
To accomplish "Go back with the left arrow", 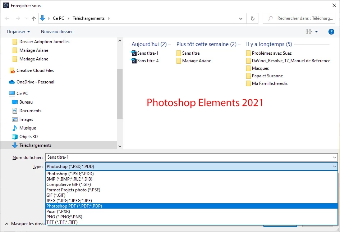I will pos(7,18).
